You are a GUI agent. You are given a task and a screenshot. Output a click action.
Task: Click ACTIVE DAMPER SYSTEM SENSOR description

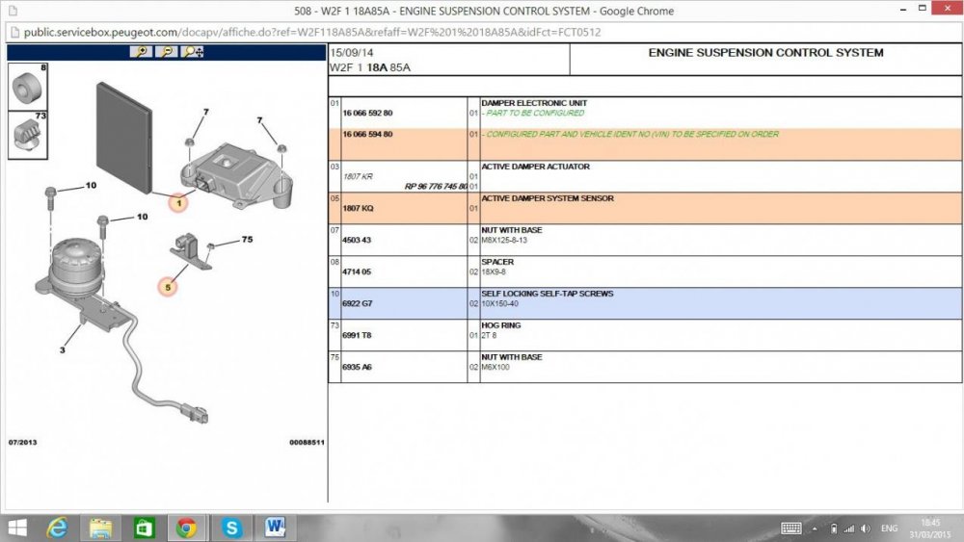coord(548,198)
